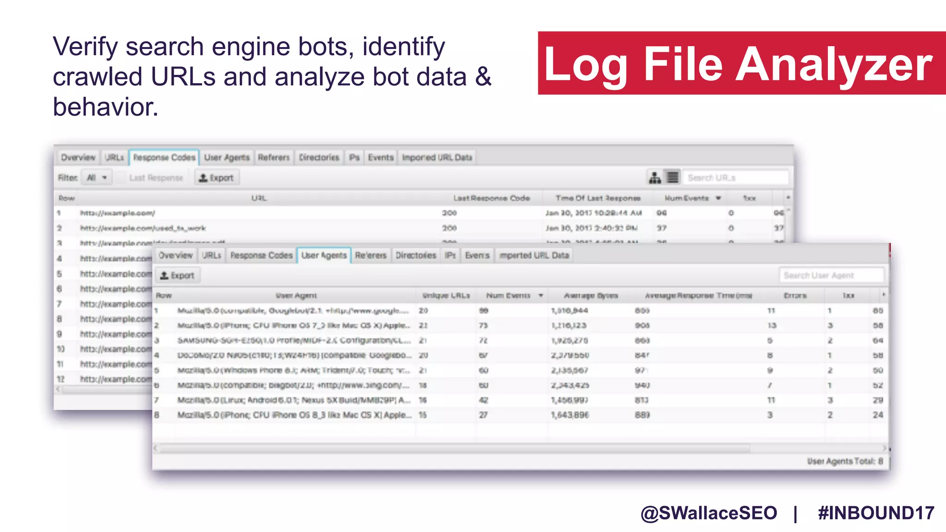Screen dimensions: 946x532
Task: Select User Agents tab in front window
Action: pyautogui.click(x=324, y=255)
